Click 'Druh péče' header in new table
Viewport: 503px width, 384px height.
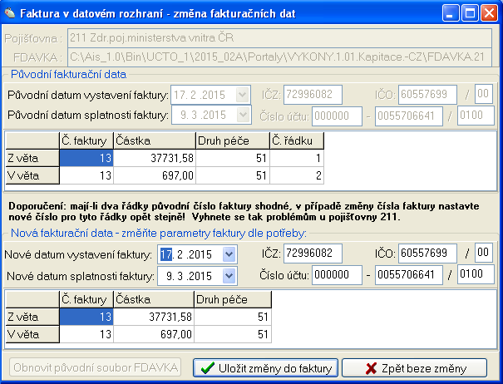tap(234, 299)
